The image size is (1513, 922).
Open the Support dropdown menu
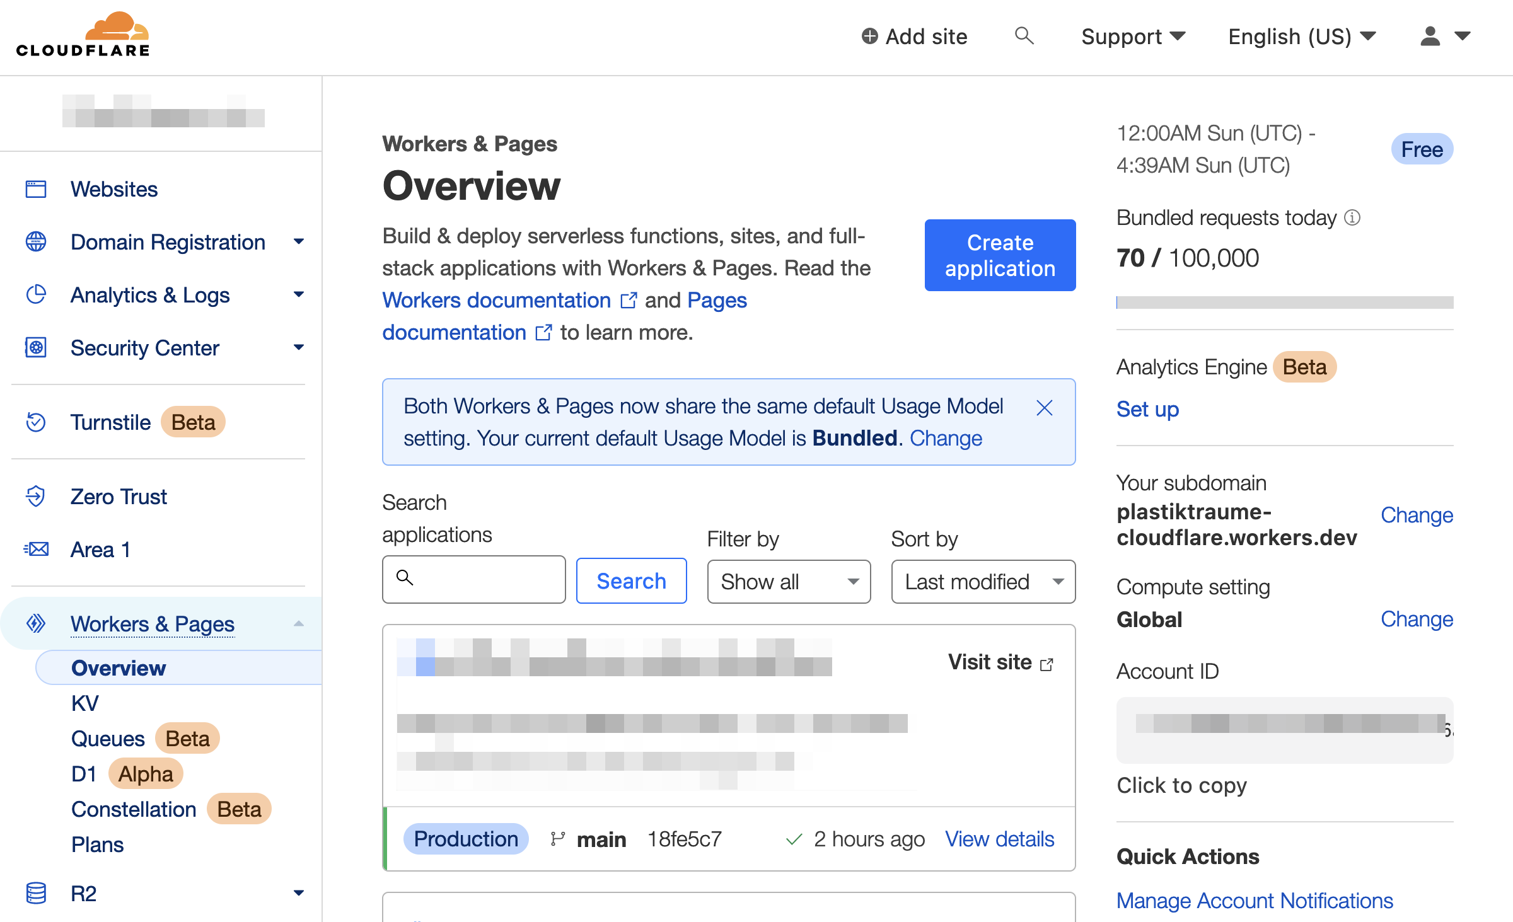(x=1133, y=37)
